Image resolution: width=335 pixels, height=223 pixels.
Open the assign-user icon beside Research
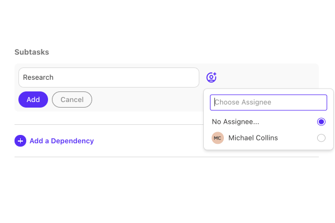(x=211, y=77)
